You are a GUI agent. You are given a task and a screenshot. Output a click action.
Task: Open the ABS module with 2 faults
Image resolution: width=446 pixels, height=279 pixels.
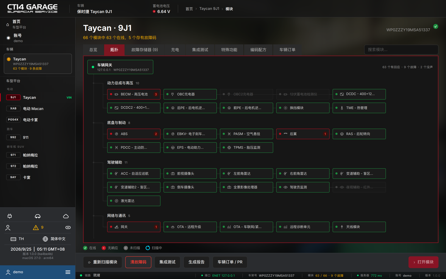(134, 134)
